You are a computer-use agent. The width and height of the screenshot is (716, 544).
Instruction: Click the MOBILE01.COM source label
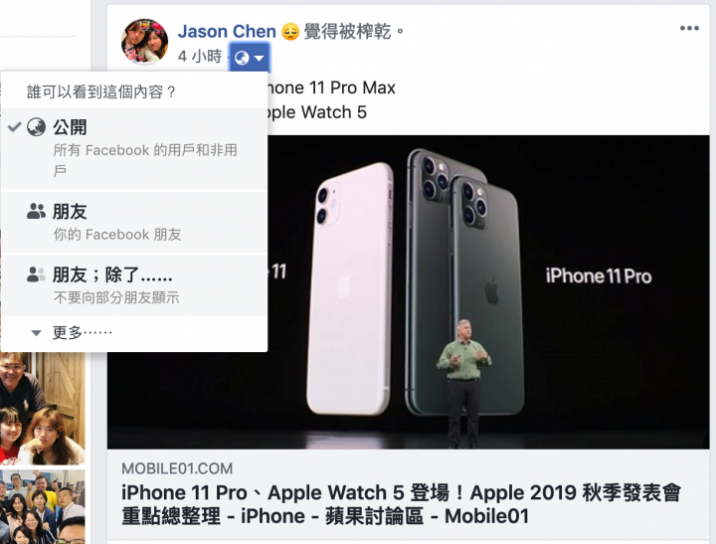point(177,468)
